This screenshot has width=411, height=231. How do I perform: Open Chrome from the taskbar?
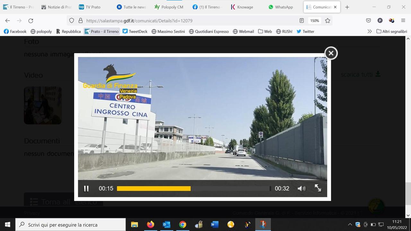pos(182,225)
